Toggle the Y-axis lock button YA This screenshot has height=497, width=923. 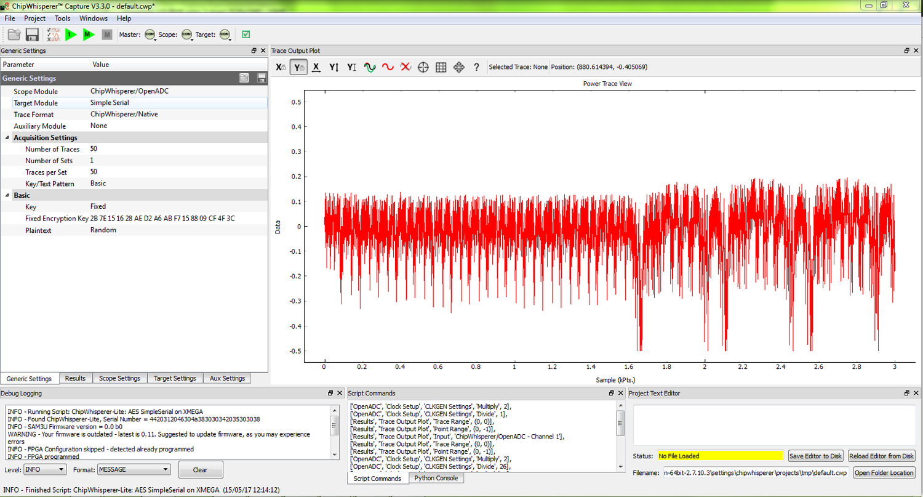[x=298, y=67]
